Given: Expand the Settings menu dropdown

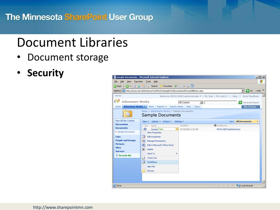Looking at the screenshot, I should coord(183,121).
